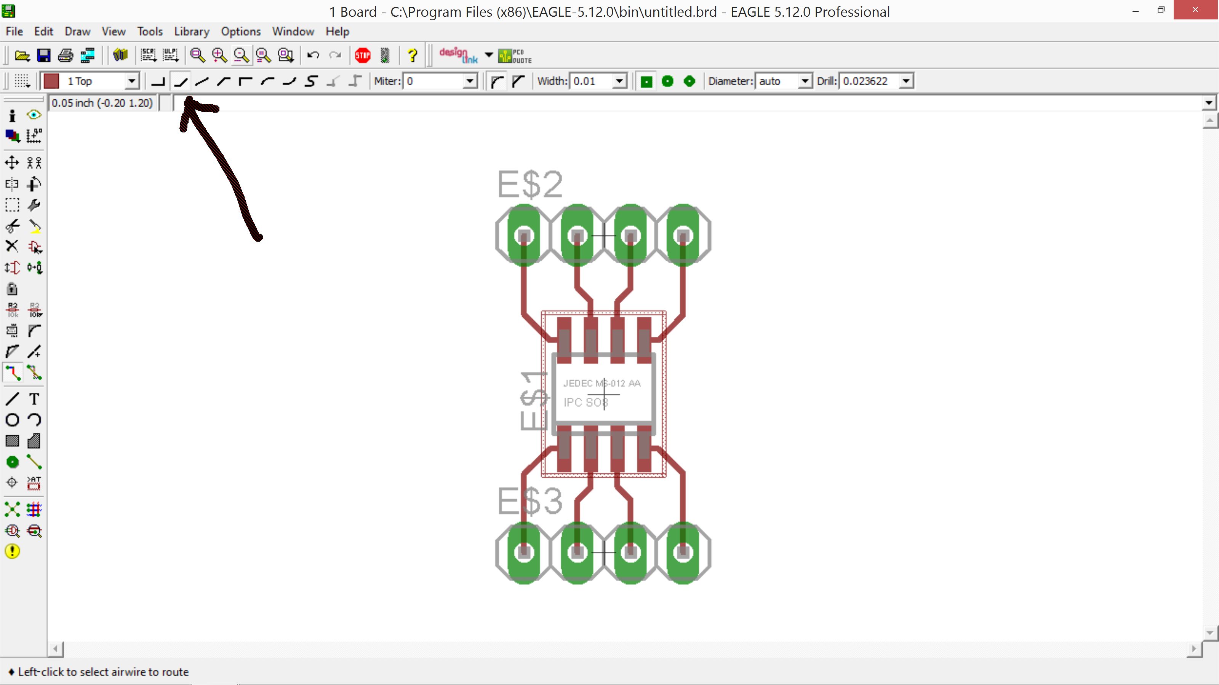
Task: Open the Edit menu
Action: [x=43, y=32]
